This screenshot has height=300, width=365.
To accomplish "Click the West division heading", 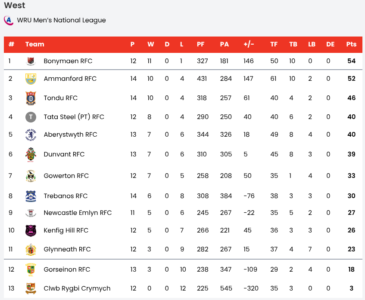I will (15, 6).
